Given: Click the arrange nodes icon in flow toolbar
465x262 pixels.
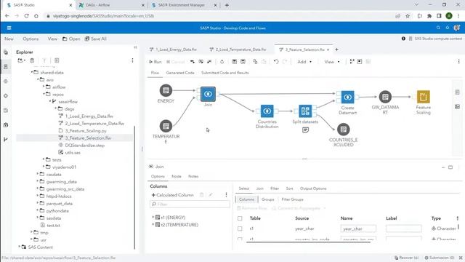Looking at the screenshot, I should click(x=352, y=62).
